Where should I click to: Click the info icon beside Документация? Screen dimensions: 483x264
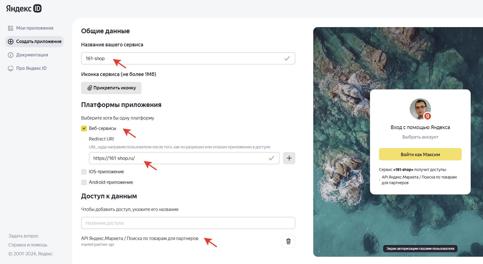pyautogui.click(x=11, y=55)
